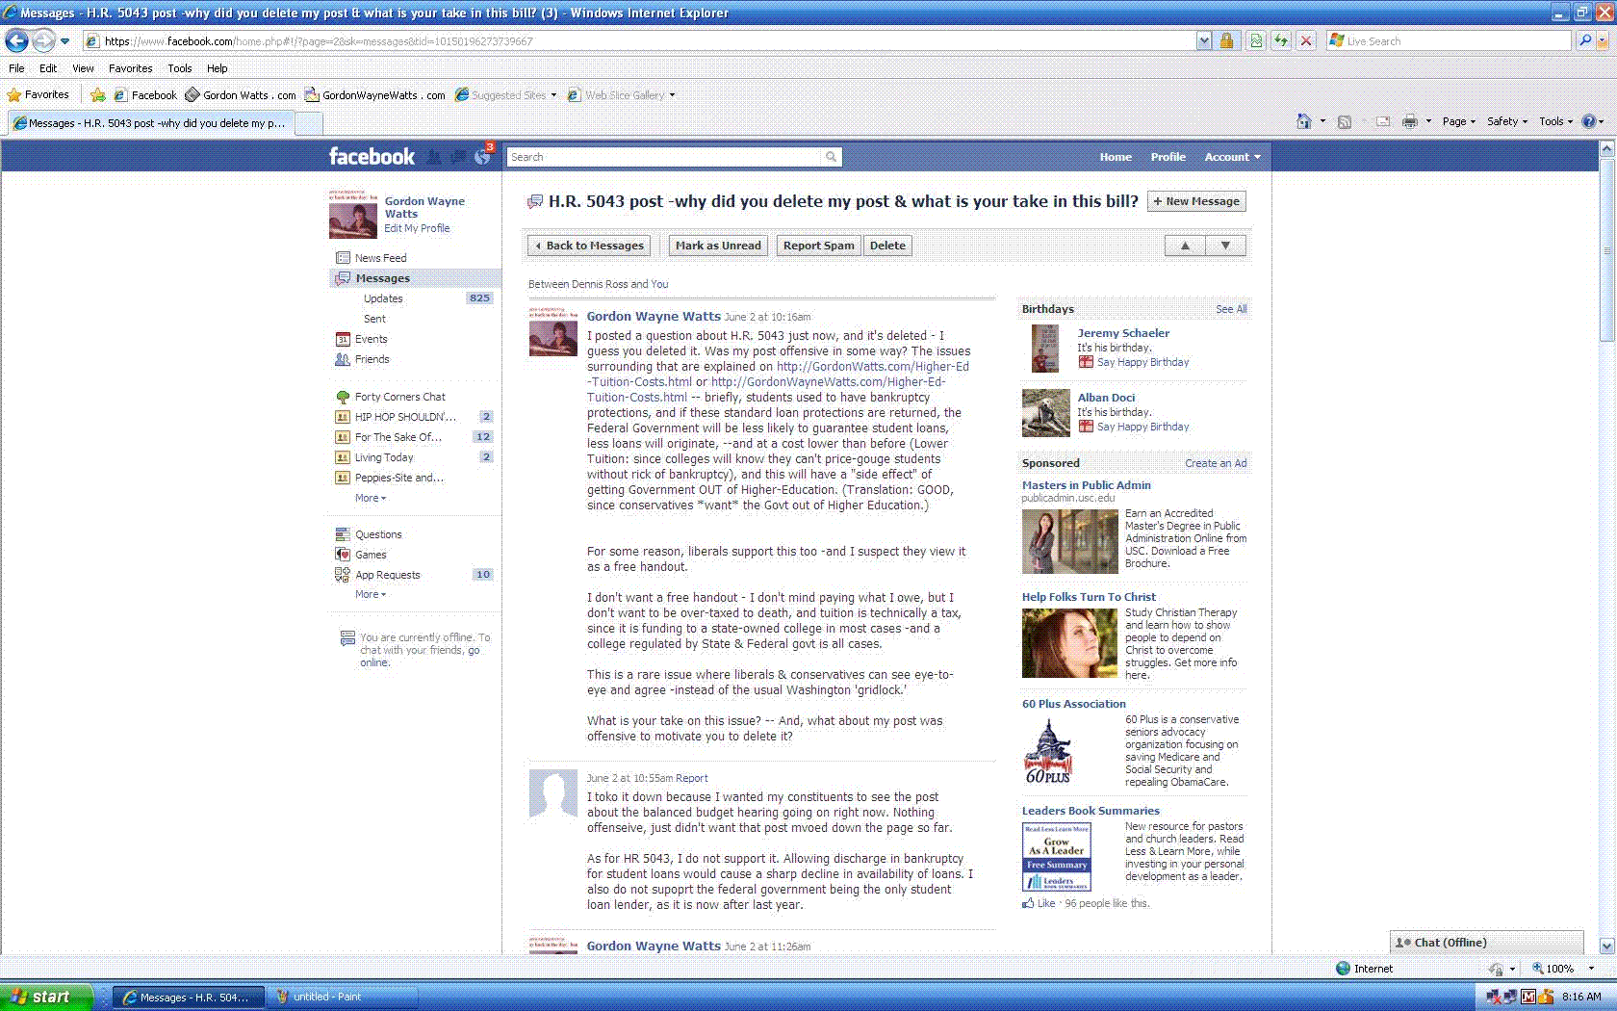Screen dimensions: 1617x1011
Task: Click the security lock icon in address bar
Action: click(1226, 40)
